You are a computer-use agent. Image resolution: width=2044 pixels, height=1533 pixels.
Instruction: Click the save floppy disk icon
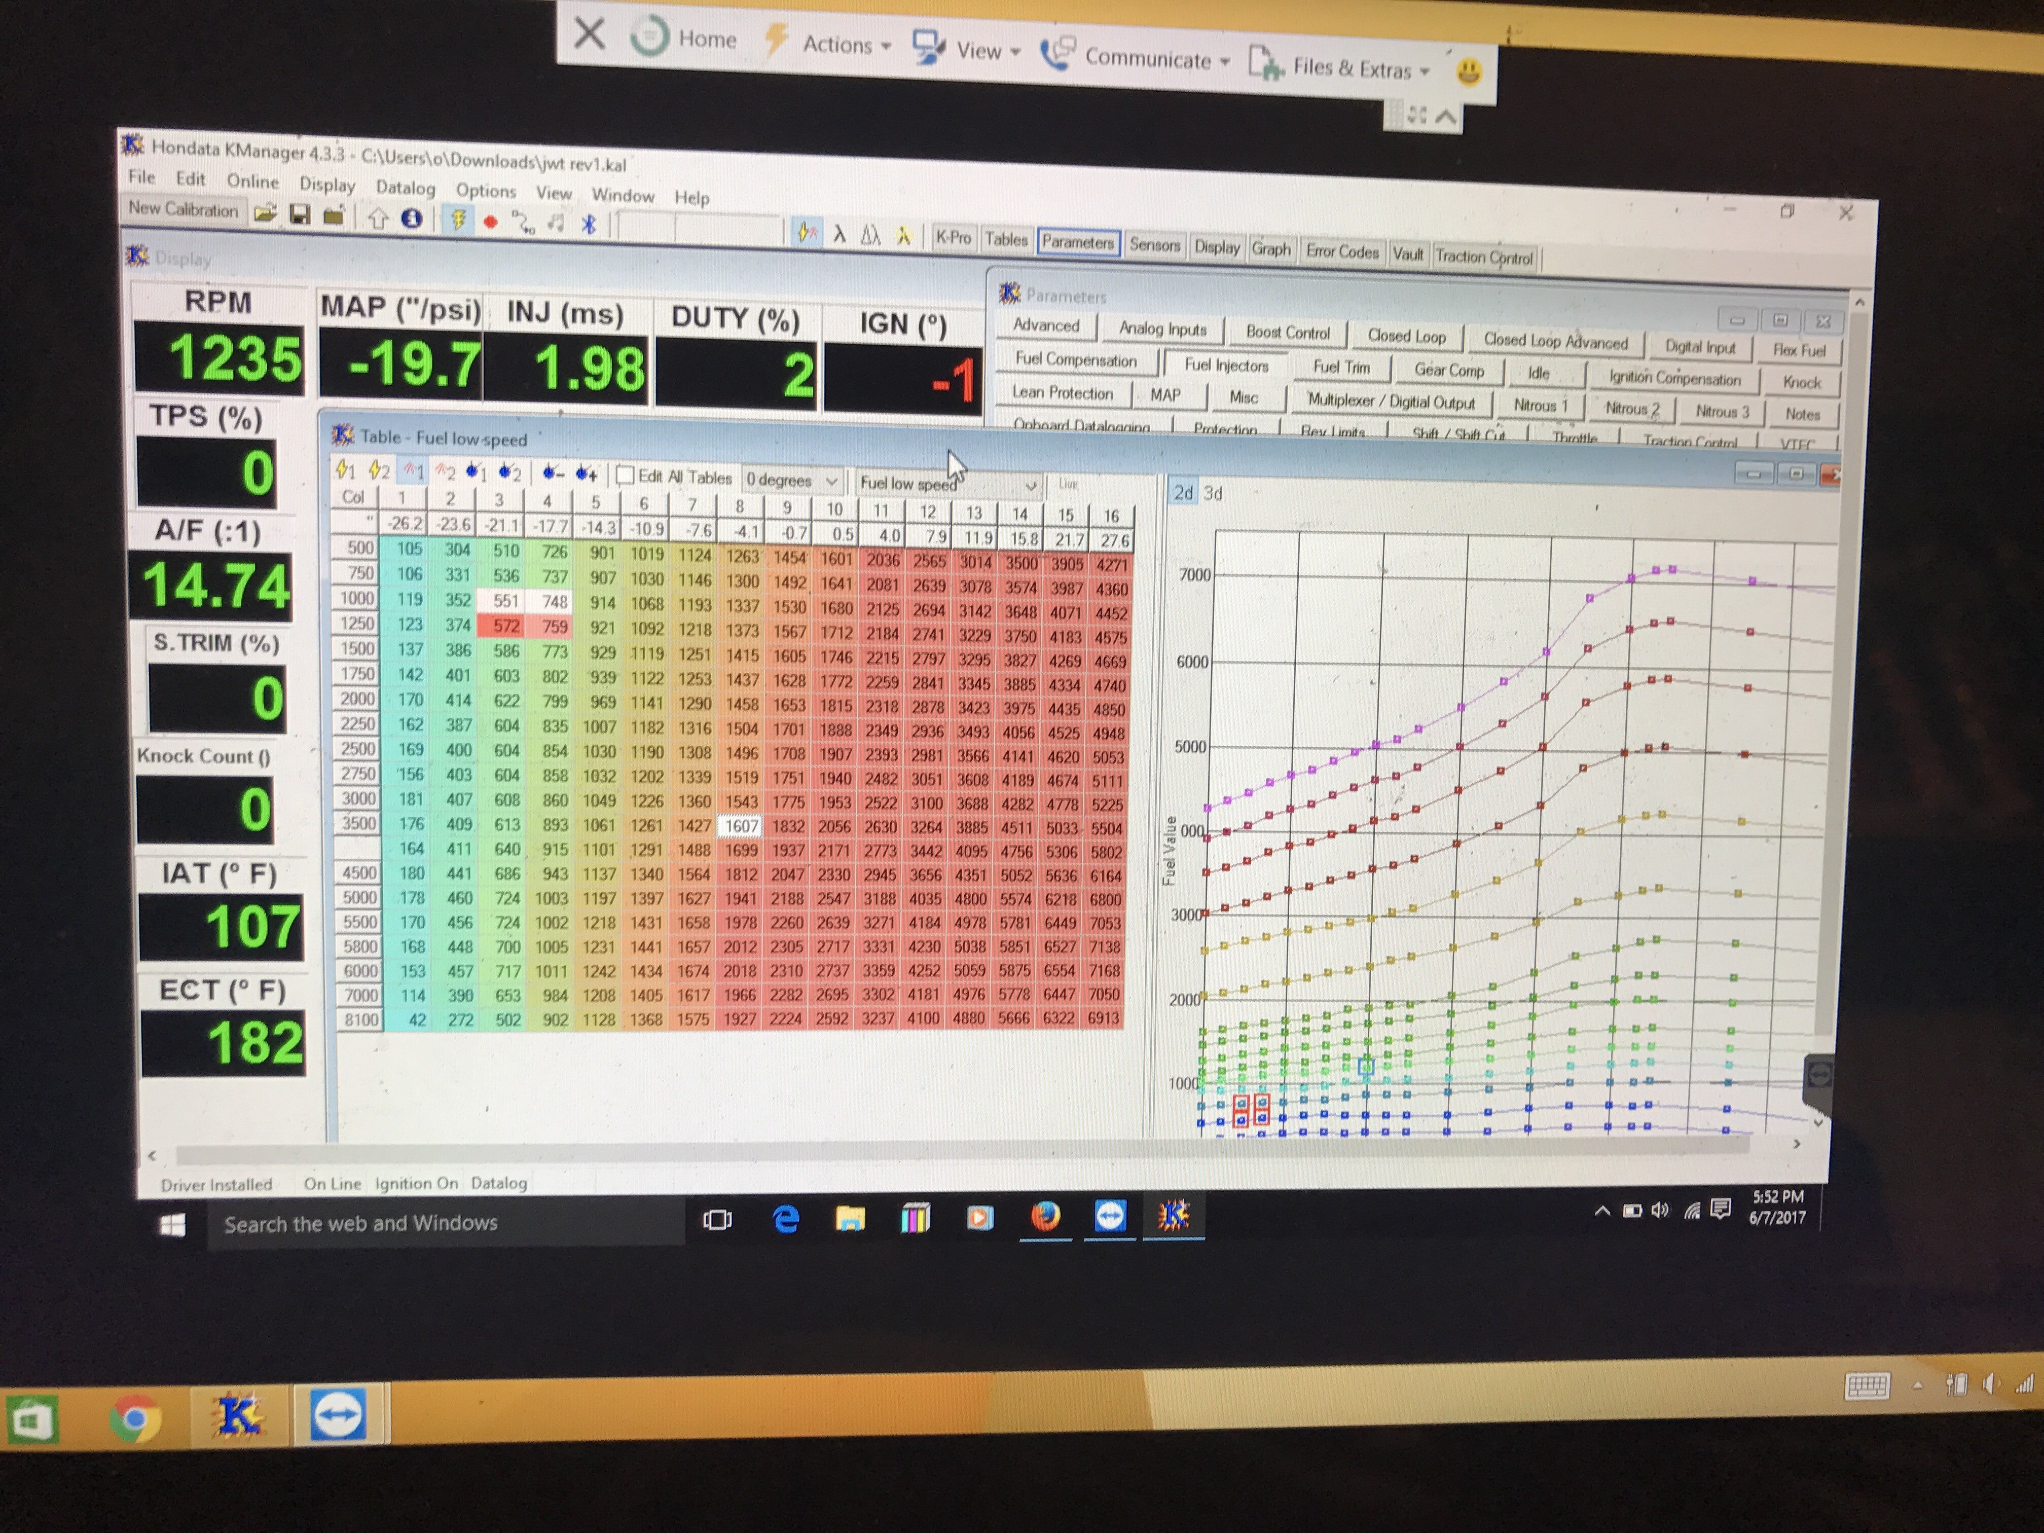point(300,215)
